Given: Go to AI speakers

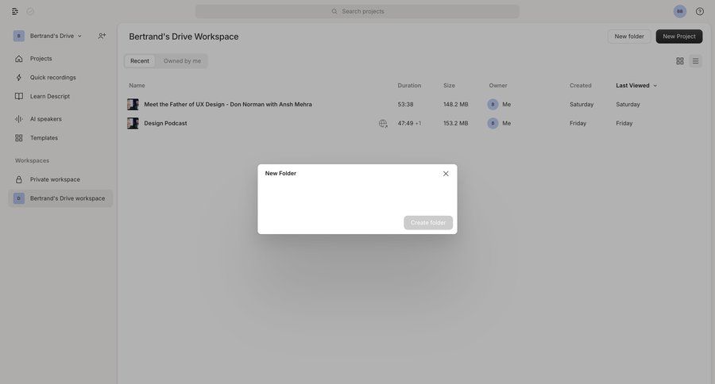Looking at the screenshot, I should click(x=60, y=119).
